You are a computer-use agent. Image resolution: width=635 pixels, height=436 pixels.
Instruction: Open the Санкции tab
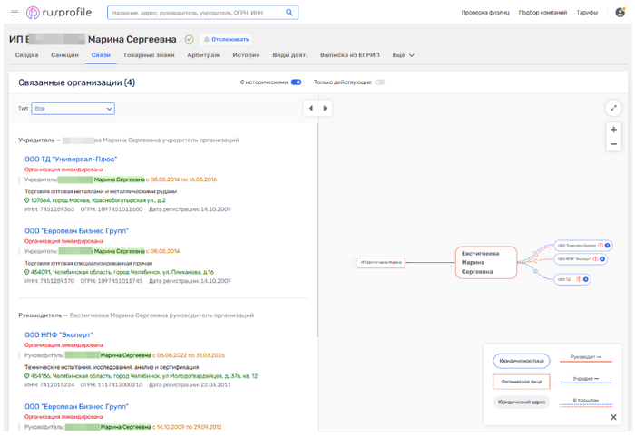64,55
